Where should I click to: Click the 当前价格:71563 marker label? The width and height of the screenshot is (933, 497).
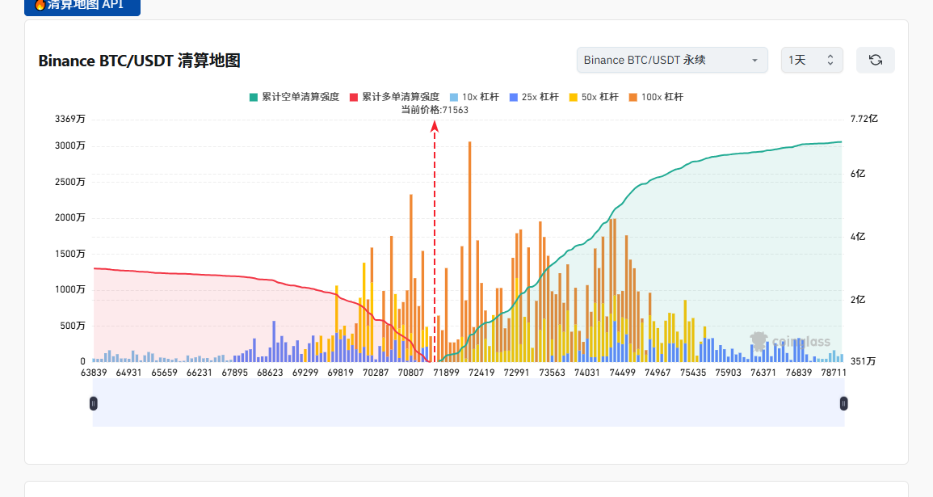435,110
